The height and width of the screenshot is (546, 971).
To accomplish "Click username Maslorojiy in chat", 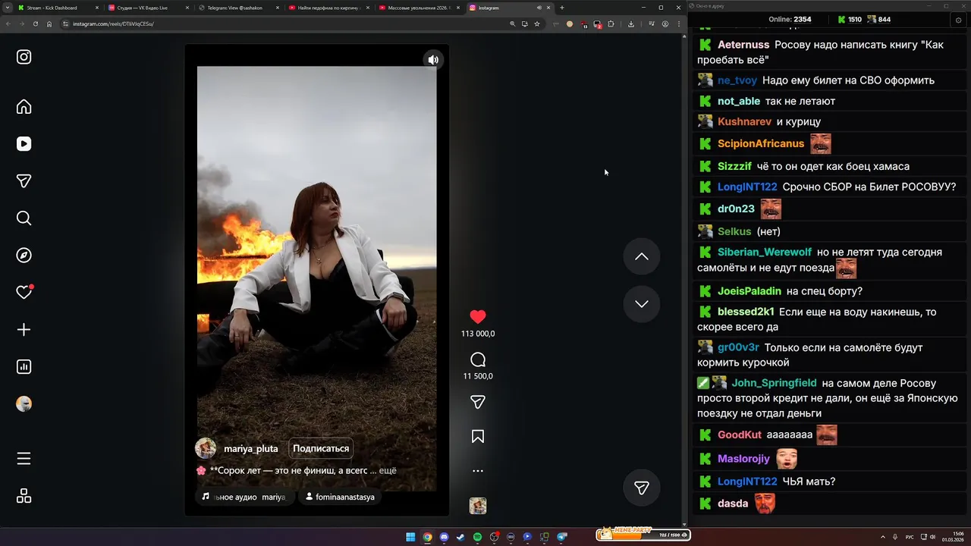I will 743,459.
